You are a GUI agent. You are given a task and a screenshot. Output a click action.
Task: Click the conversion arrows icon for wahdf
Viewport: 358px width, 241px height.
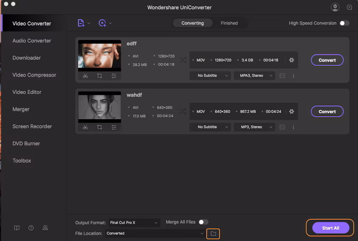[183, 112]
